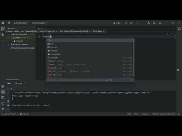Select the Run tool window icon in left sidebar

(3, 92)
